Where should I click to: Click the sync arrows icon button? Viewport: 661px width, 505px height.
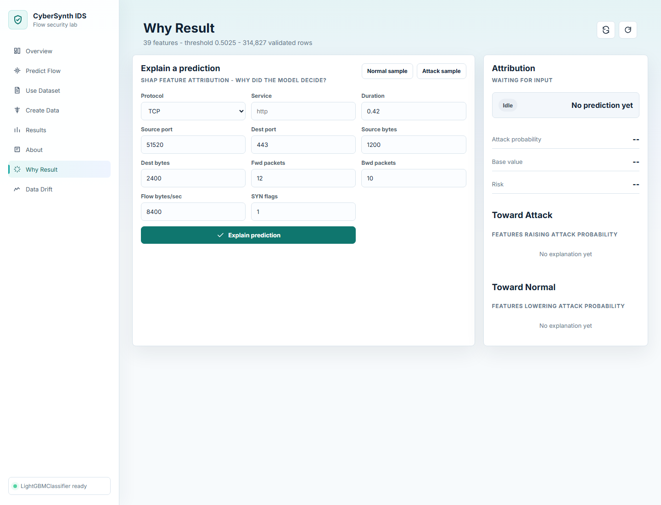pos(606,30)
